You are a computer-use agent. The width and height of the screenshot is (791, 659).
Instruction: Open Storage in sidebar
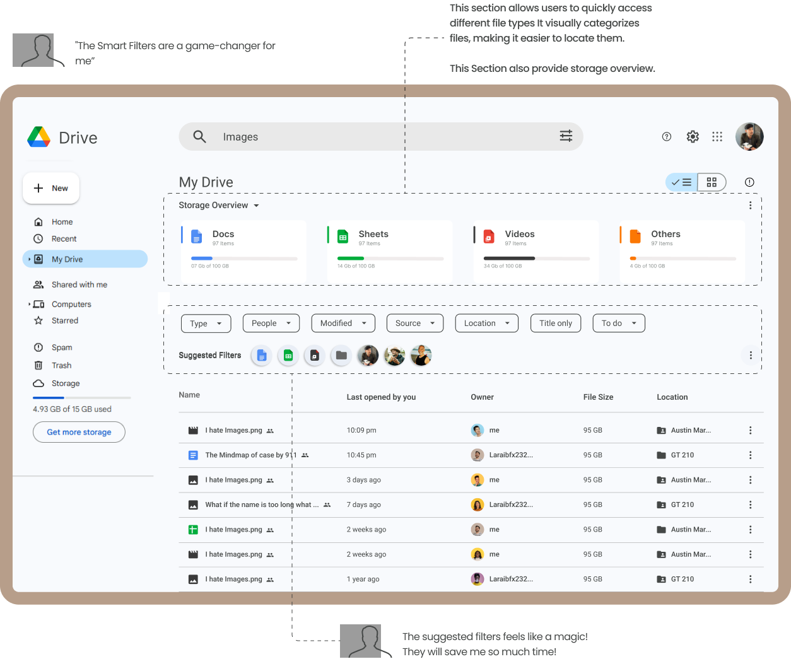(65, 383)
